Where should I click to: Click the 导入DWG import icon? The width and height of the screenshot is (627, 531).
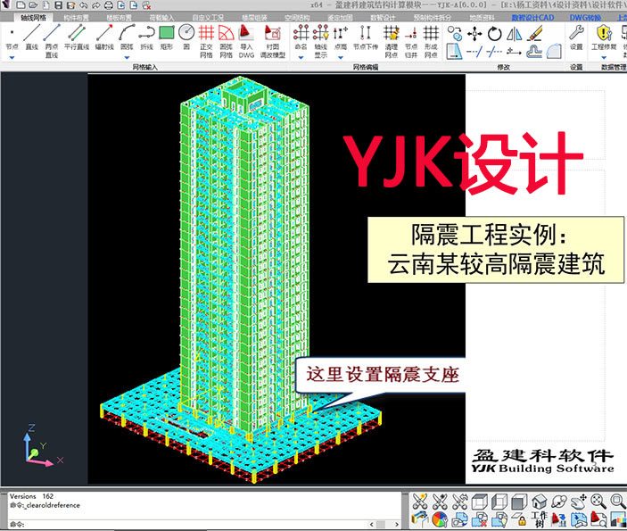[246, 41]
